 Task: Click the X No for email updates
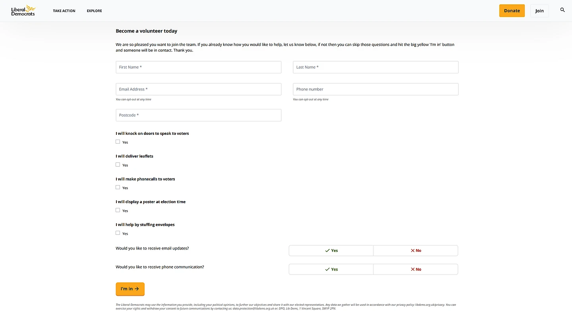(415, 250)
